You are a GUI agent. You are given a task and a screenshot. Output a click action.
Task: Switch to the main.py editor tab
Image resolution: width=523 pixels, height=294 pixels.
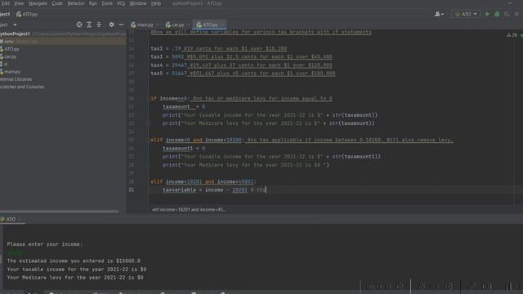(x=142, y=24)
